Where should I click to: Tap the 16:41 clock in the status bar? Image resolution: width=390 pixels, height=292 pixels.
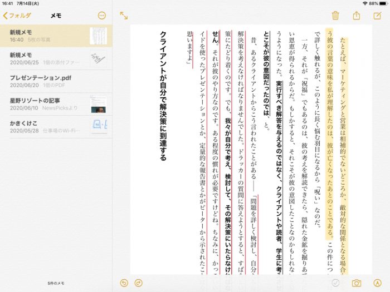pyautogui.click(x=7, y=3)
